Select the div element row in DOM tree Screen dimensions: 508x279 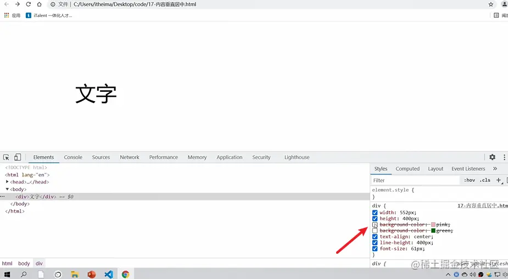point(185,197)
